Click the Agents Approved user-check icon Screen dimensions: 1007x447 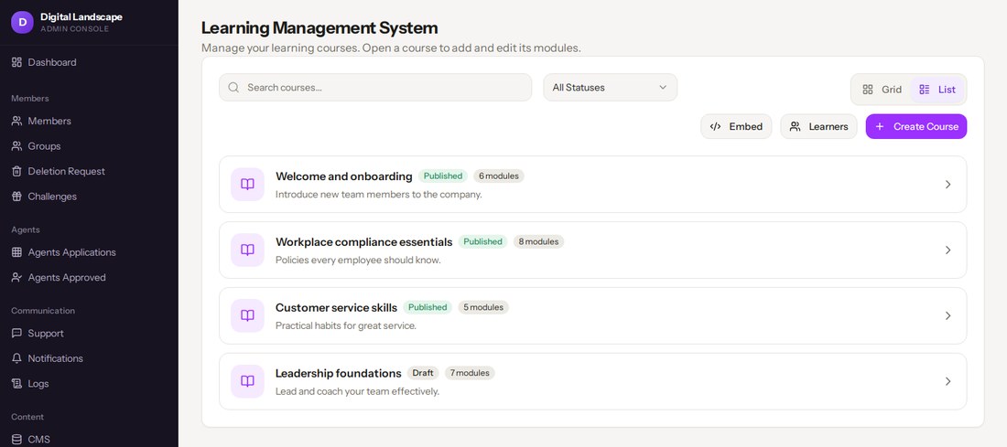click(16, 278)
